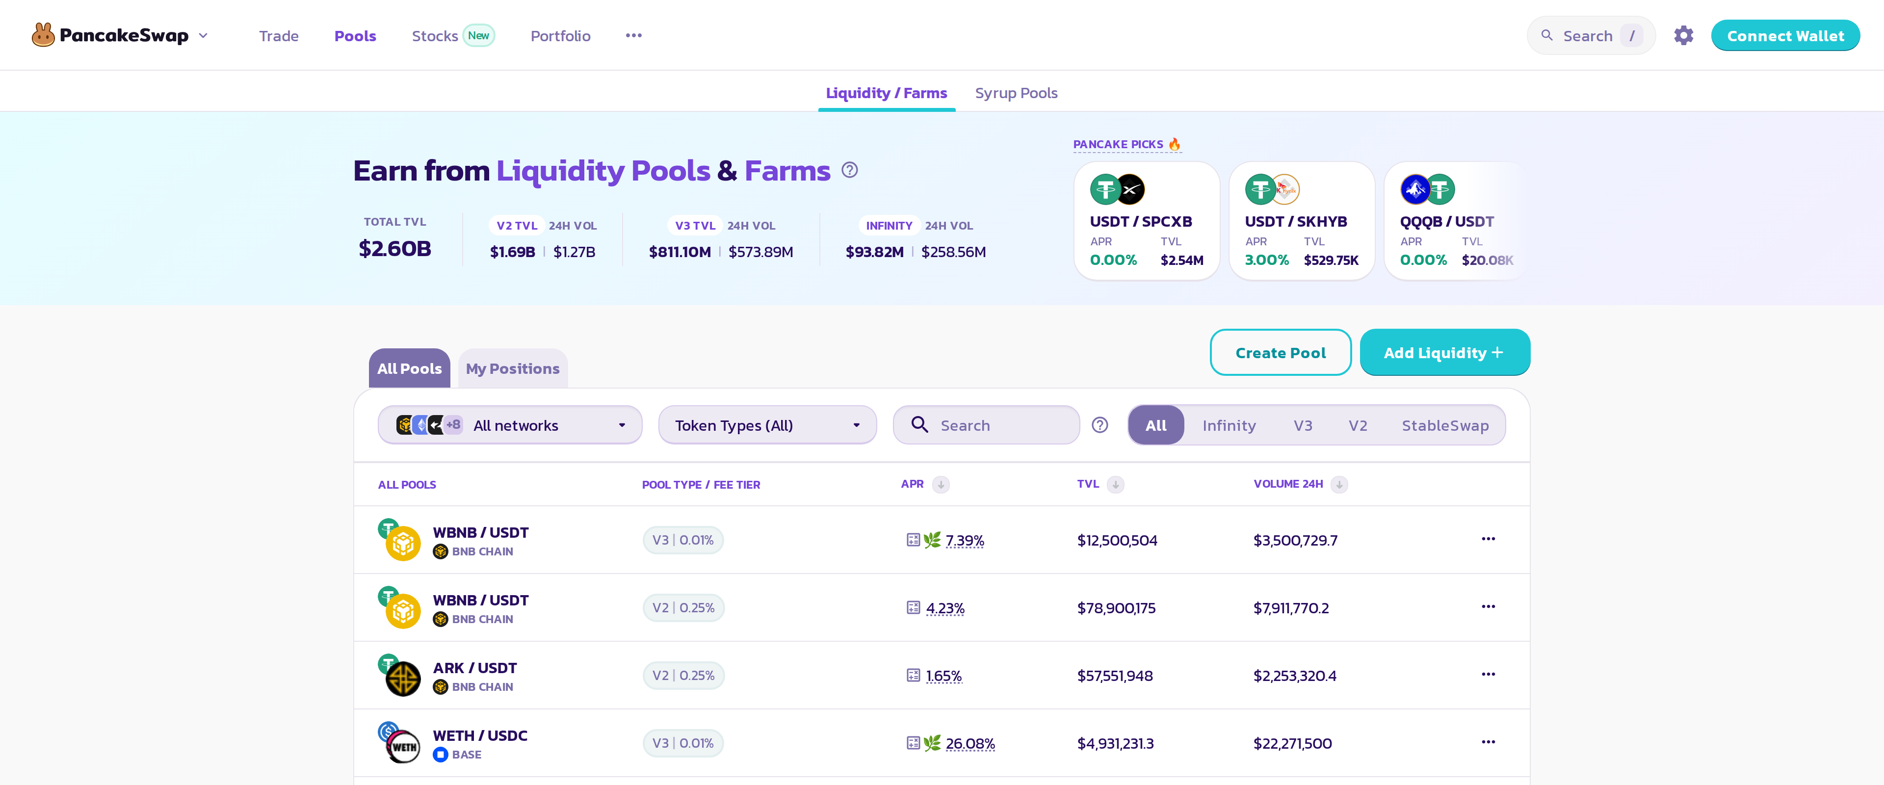Click the 26.08% APR value
1884x785 pixels.
(970, 743)
